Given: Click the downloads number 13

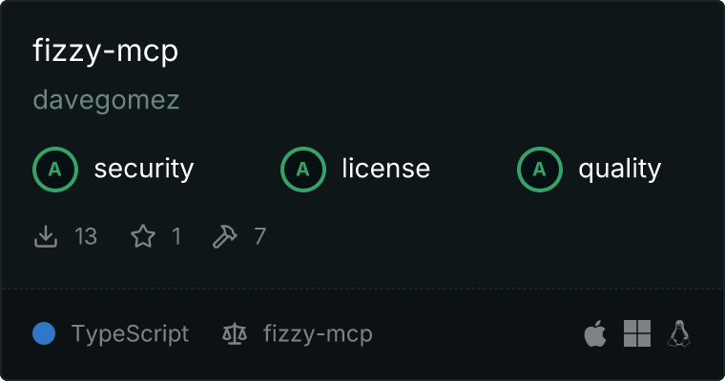Looking at the screenshot, I should (86, 236).
